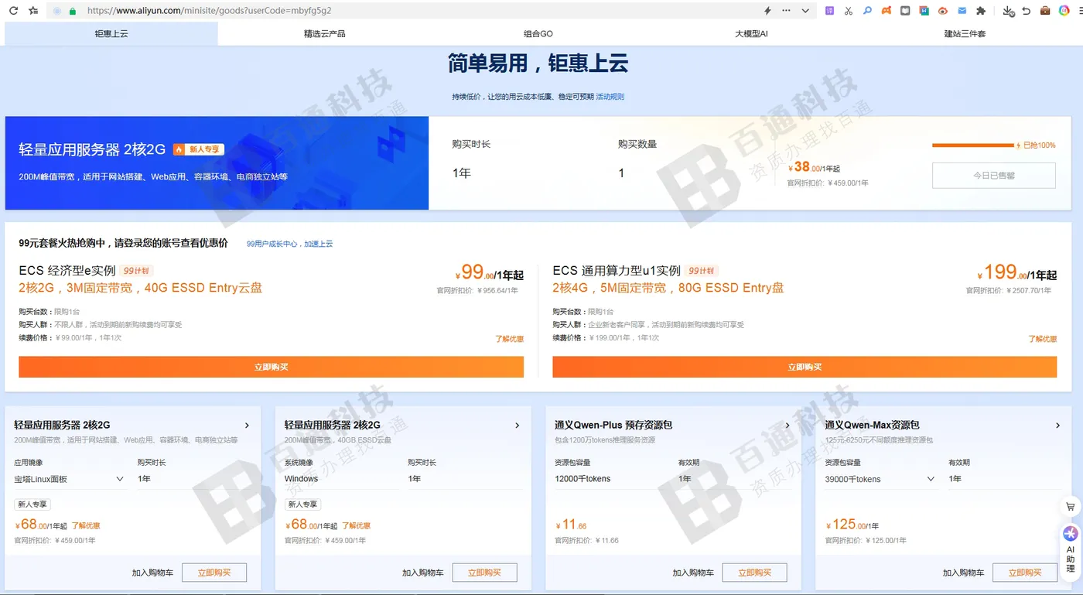1083x595 pixels.
Task: Click the scissors screenshot tool icon
Action: click(849, 11)
